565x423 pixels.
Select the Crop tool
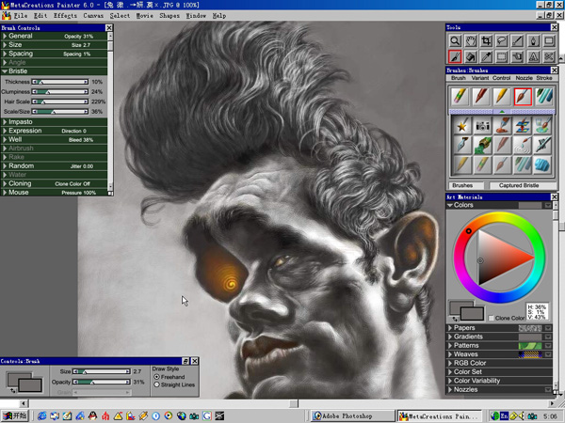tap(487, 41)
